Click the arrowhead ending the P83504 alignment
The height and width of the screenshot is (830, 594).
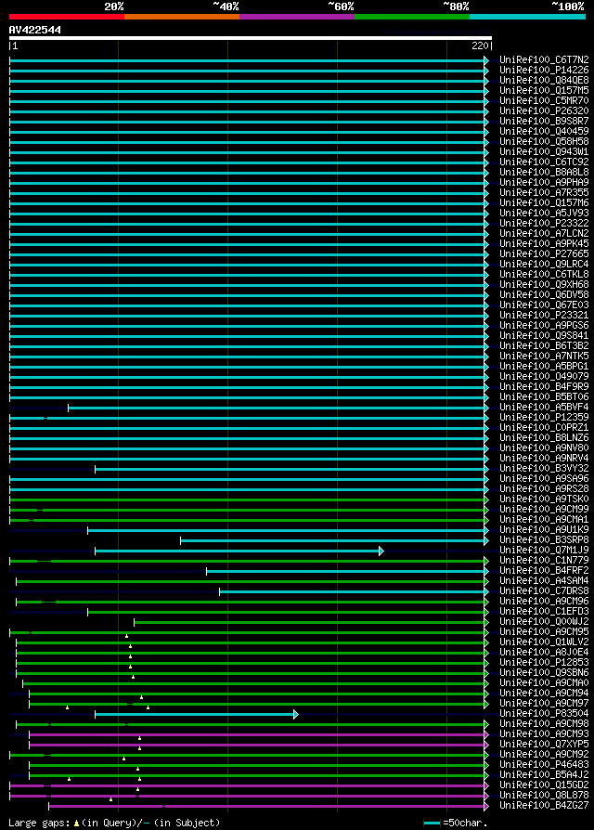296,715
